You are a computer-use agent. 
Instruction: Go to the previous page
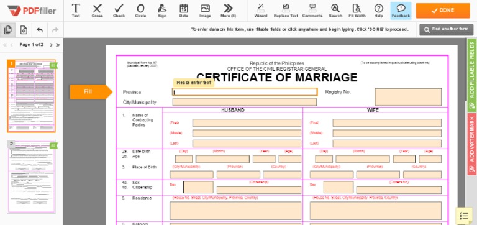[x=12, y=45]
